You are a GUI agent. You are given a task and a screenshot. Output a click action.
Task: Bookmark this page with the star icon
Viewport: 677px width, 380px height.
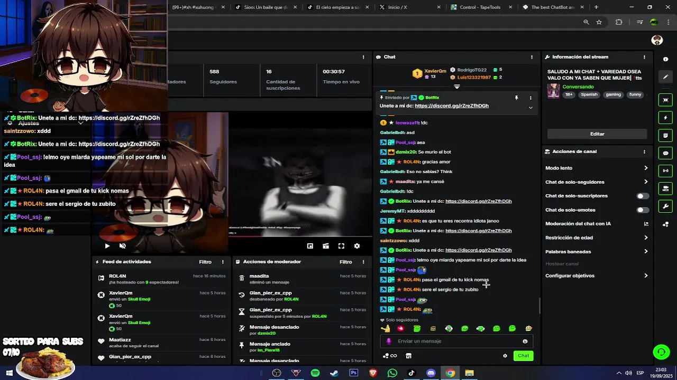click(599, 22)
